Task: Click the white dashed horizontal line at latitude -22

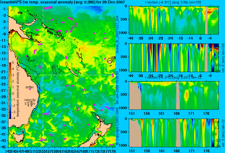Action: coord(72,75)
